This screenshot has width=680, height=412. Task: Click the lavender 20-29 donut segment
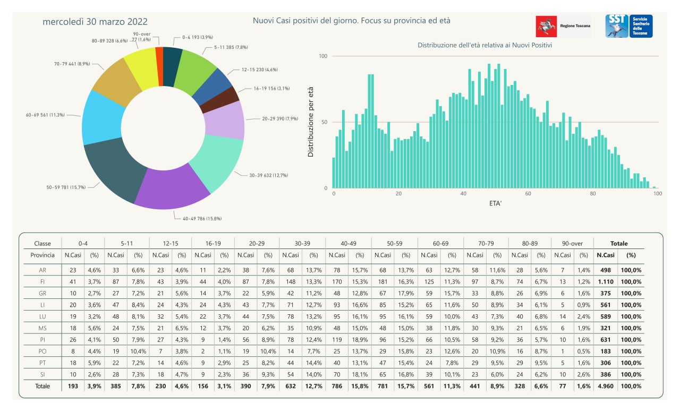pyautogui.click(x=226, y=119)
